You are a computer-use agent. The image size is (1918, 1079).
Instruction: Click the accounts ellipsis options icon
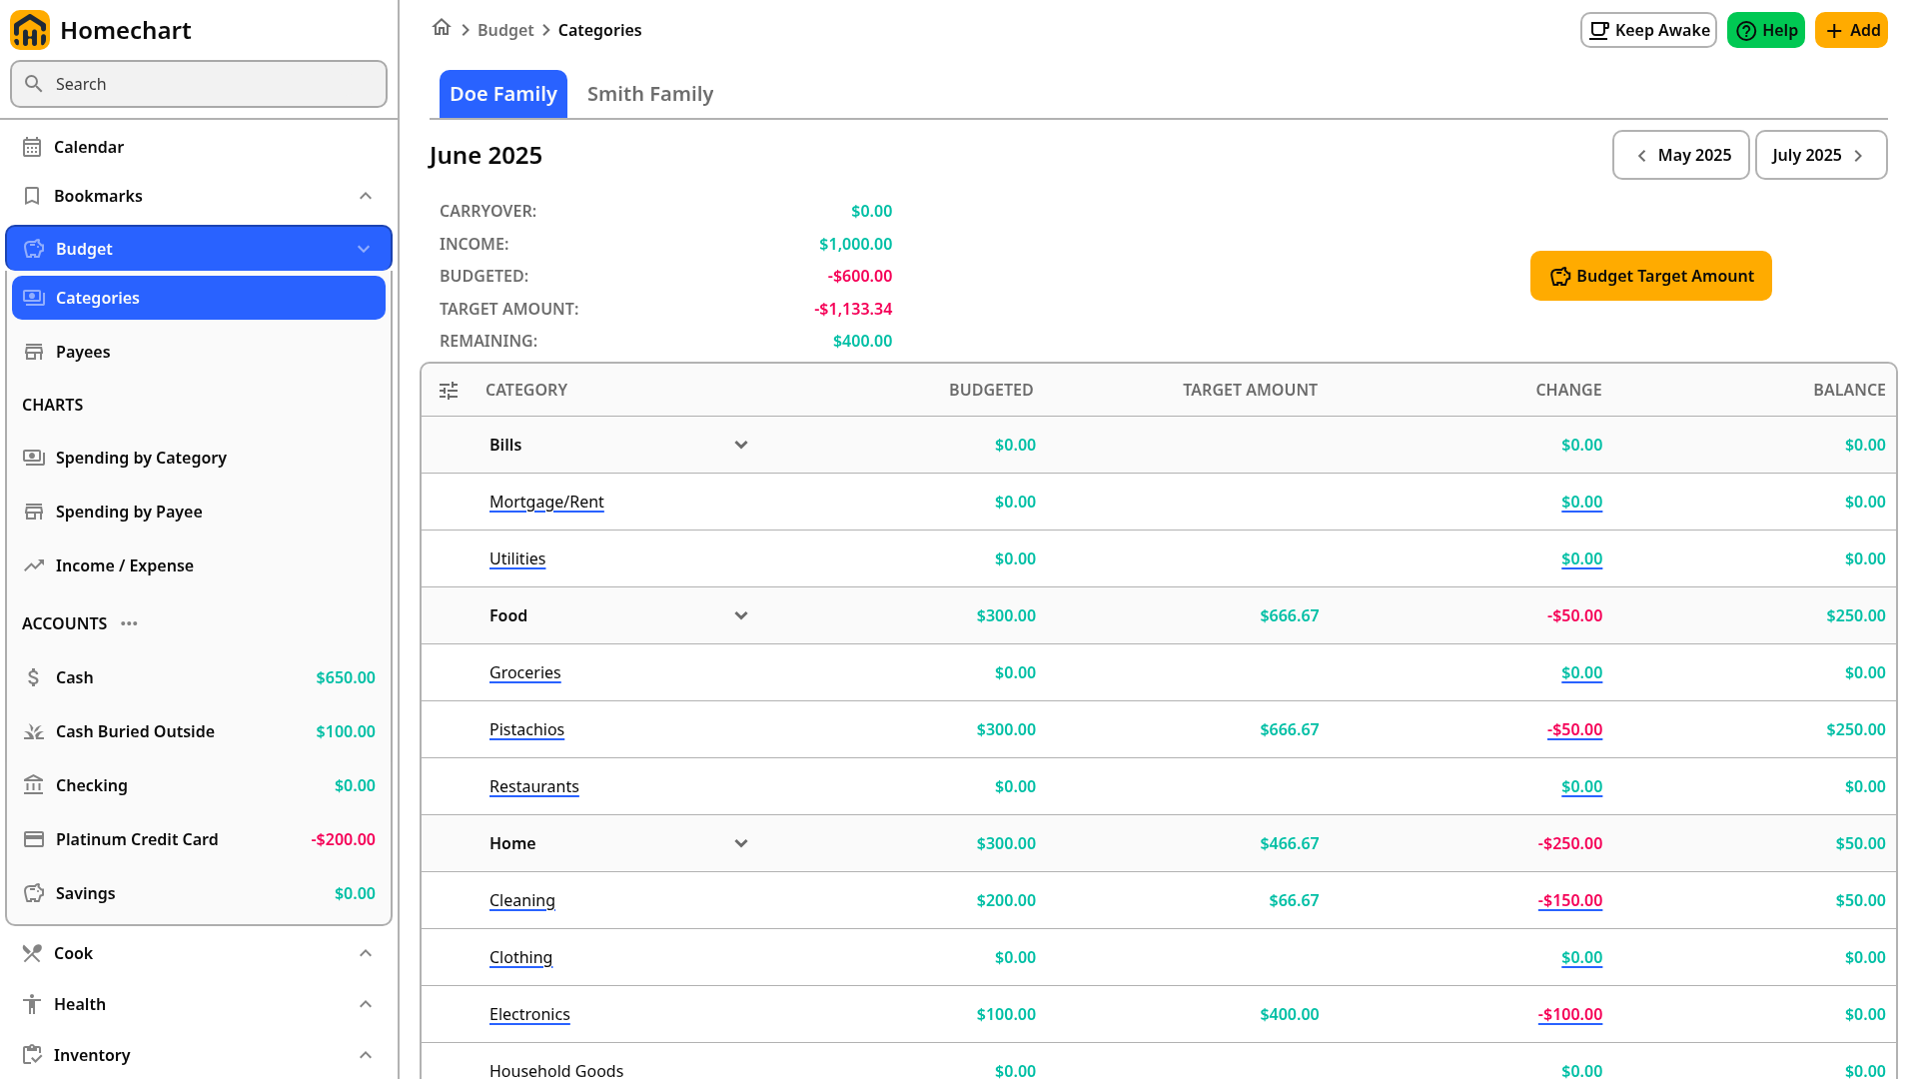point(129,623)
